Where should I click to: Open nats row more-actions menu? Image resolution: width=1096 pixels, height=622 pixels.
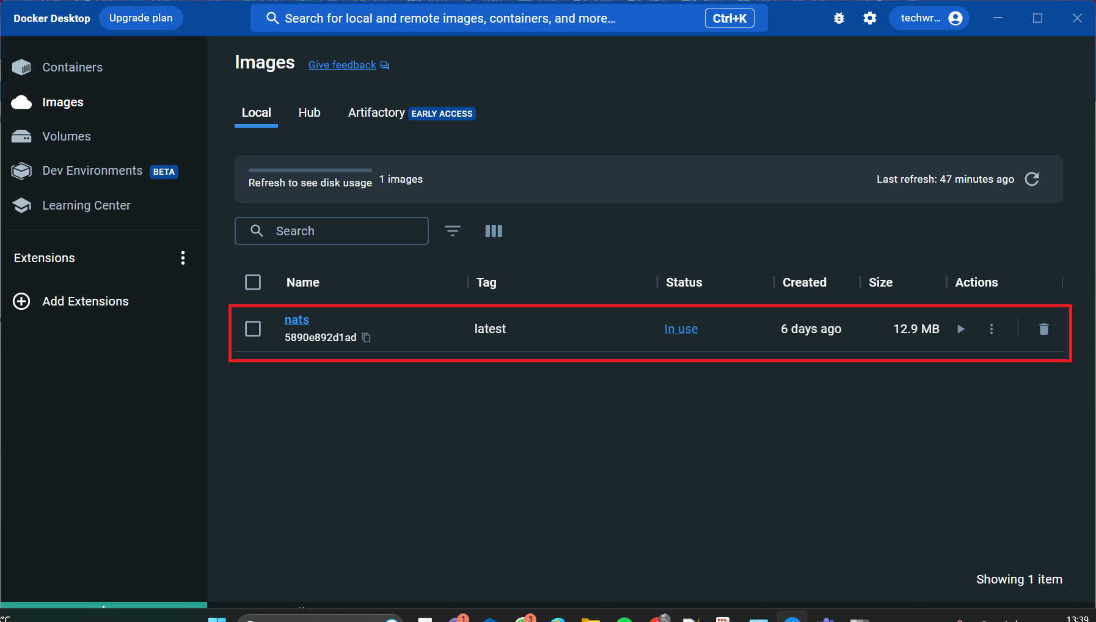[991, 329]
